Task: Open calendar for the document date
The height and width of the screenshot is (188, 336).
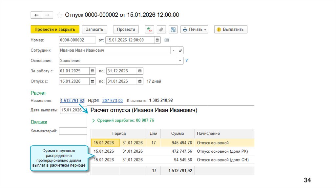Action: coord(157,40)
